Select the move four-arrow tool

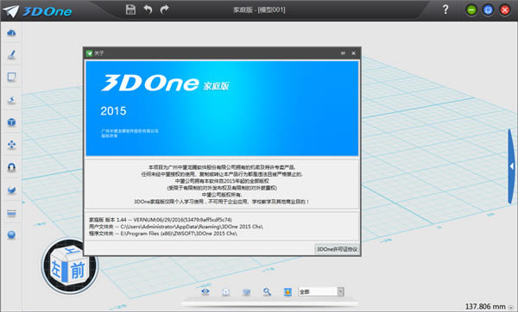[x=11, y=145]
